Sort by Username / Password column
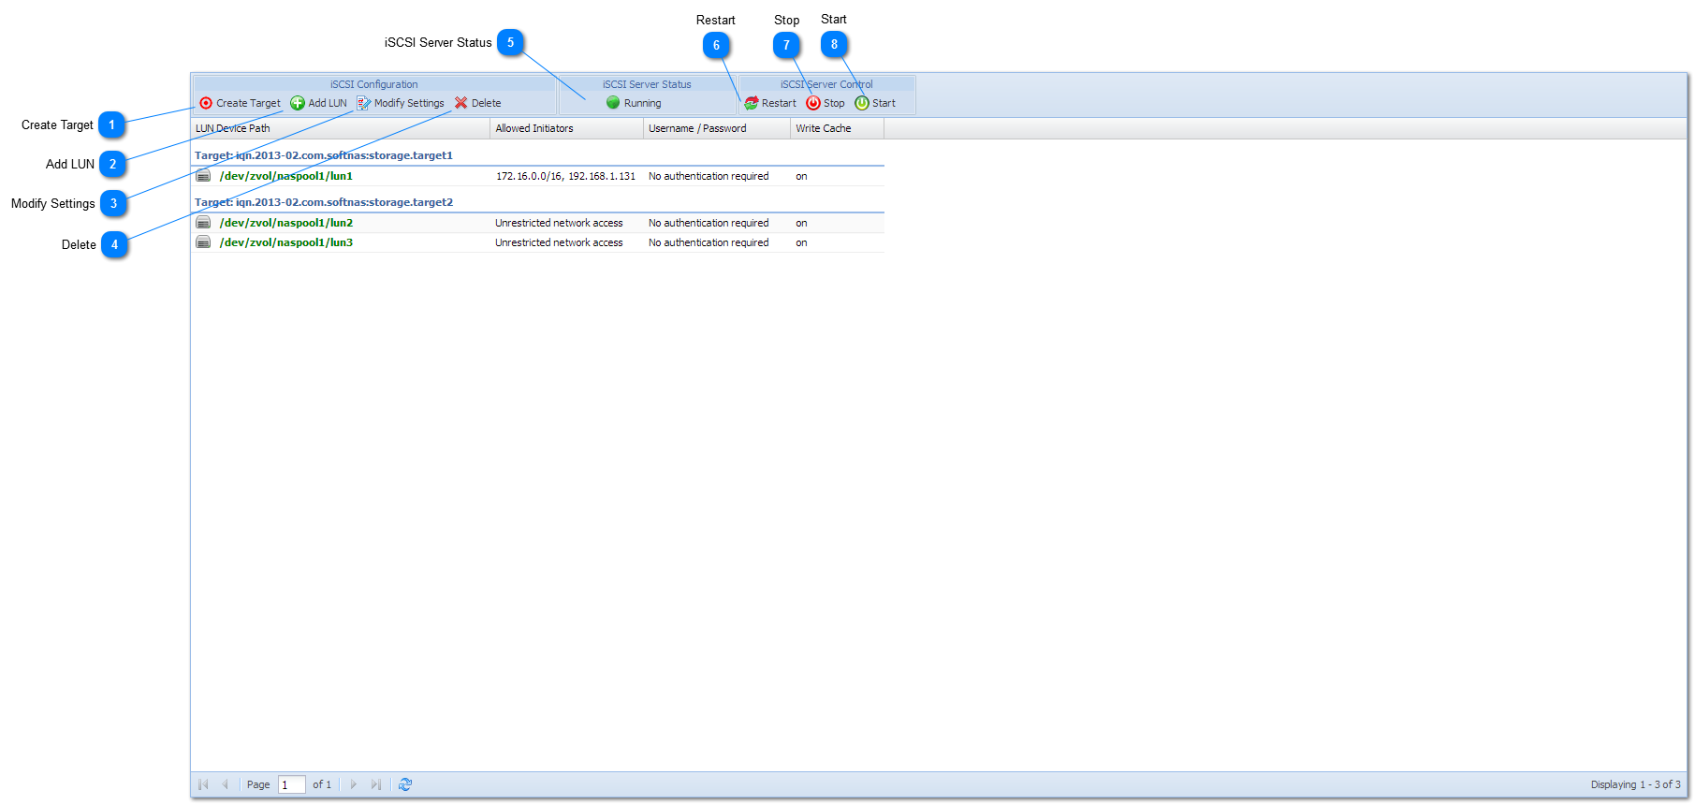The image size is (1695, 805). point(717,128)
